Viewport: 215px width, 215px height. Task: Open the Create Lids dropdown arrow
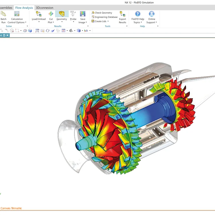click(x=108, y=21)
